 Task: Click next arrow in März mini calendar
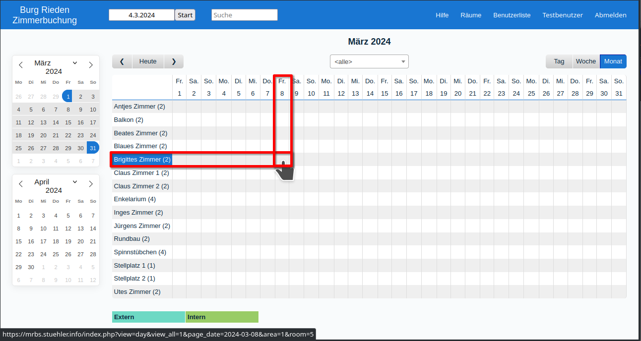click(x=91, y=65)
